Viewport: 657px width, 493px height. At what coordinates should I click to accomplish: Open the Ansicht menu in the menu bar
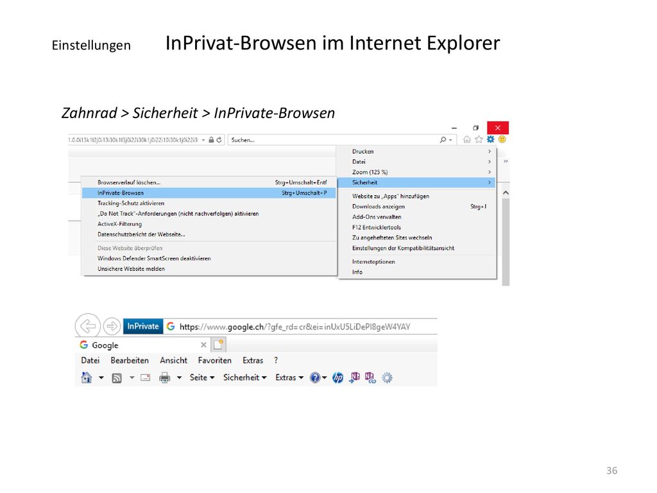173,361
